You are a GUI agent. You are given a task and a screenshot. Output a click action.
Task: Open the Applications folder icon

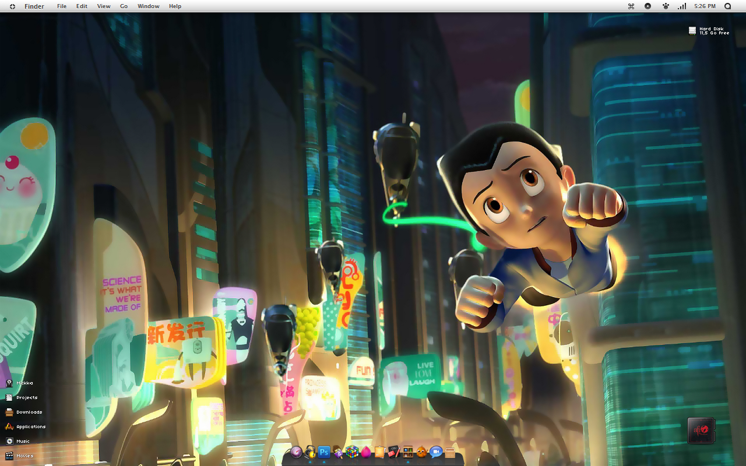point(9,426)
